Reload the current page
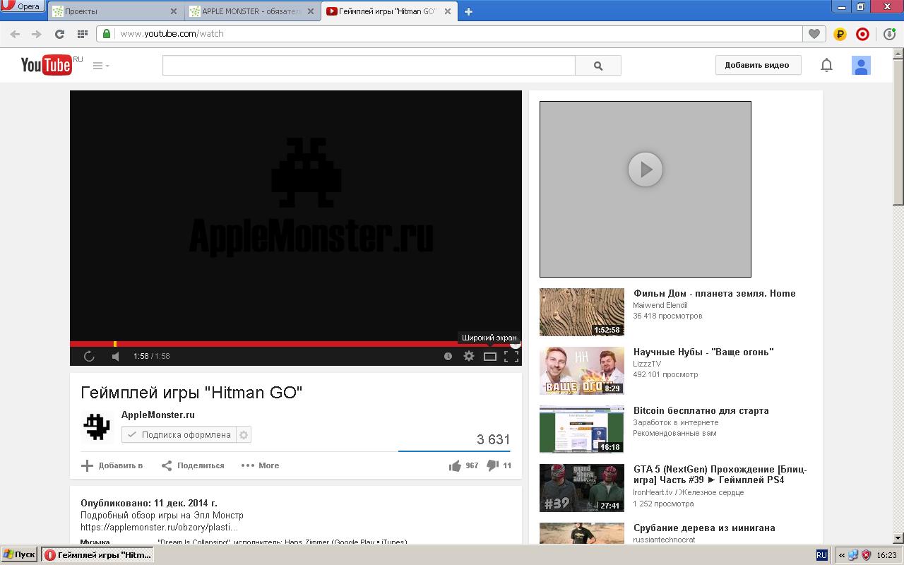904x565 pixels. click(x=59, y=34)
